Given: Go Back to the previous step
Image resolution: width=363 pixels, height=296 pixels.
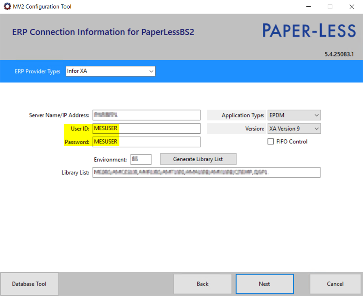Looking at the screenshot, I should 203,284.
